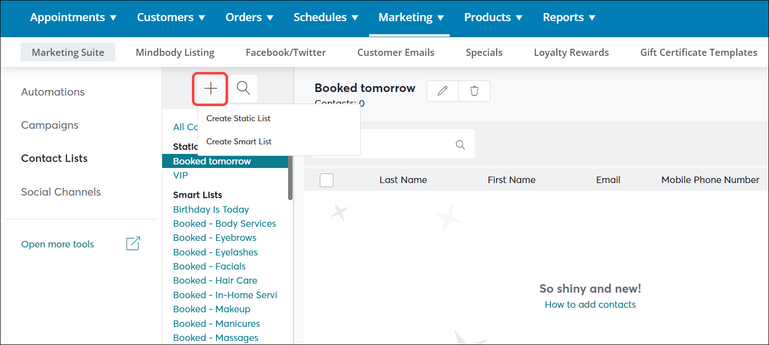Select the VIP static list

click(180, 176)
